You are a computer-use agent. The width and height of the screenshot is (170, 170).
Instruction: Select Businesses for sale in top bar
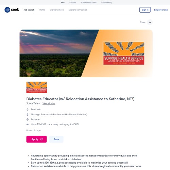click(x=88, y=2)
